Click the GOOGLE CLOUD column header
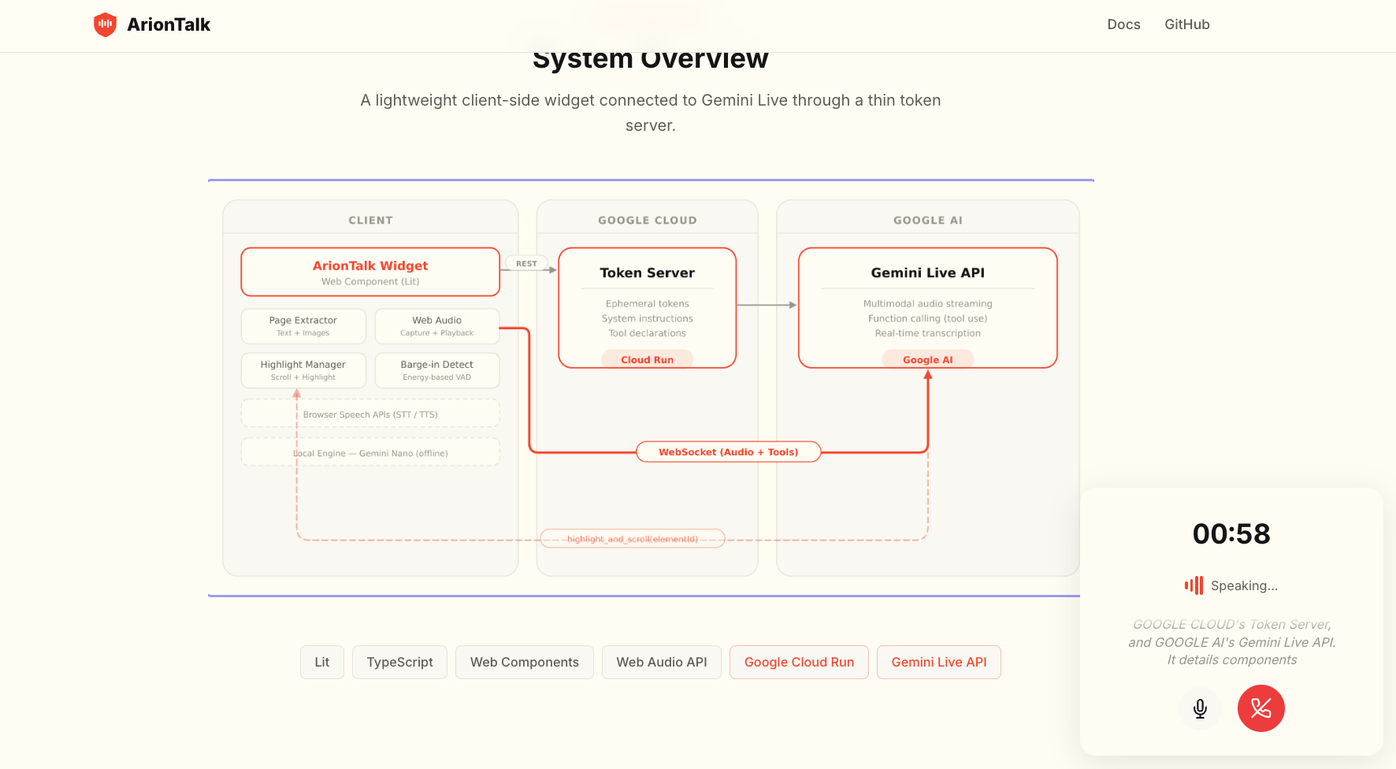The width and height of the screenshot is (1396, 769). pyautogui.click(x=648, y=221)
